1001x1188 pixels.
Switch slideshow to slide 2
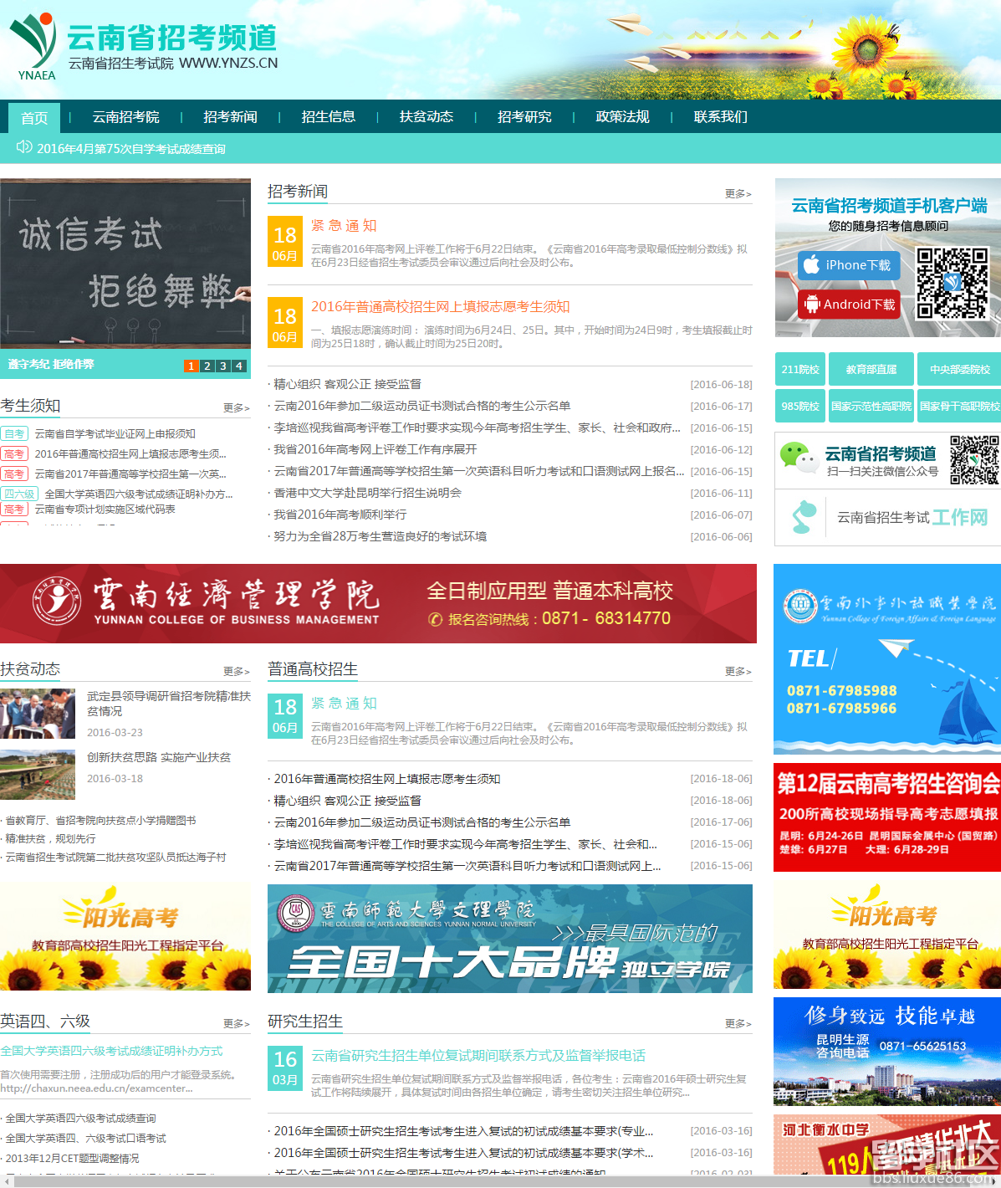(207, 366)
